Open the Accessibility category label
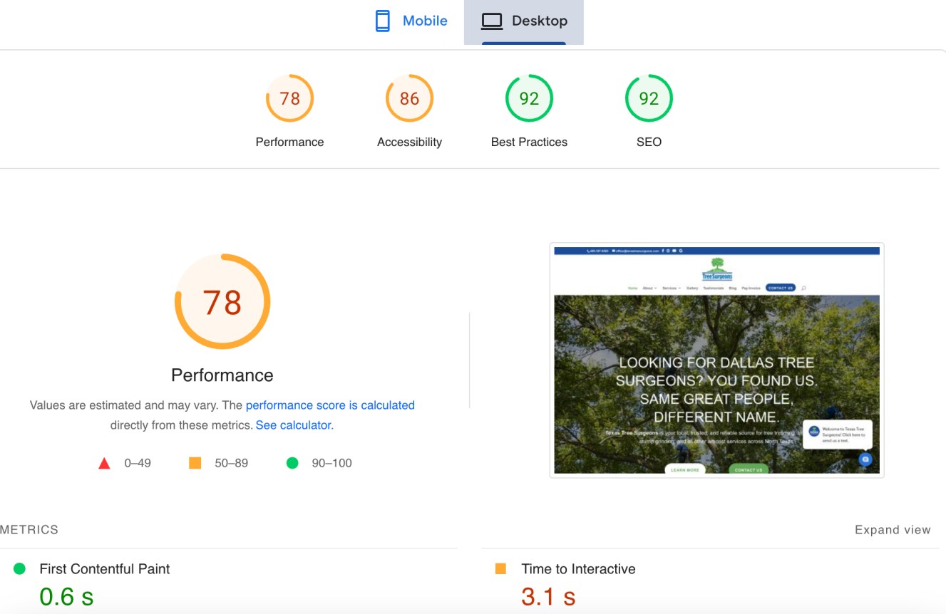946x614 pixels. point(409,142)
